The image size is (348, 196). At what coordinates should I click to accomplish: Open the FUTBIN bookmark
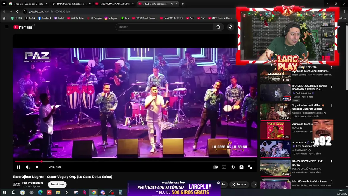point(16,18)
